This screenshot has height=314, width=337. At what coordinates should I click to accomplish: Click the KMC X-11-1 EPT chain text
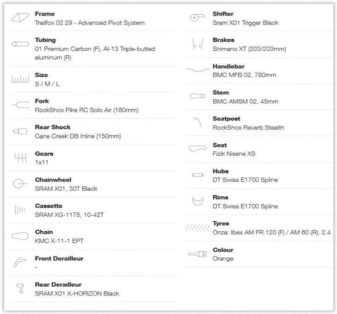coord(59,241)
